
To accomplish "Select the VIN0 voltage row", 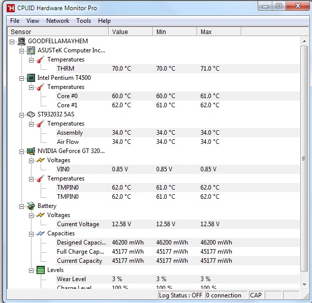I will tap(178, 169).
